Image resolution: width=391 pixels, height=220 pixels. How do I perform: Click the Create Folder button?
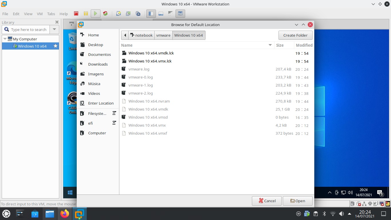tap(295, 35)
